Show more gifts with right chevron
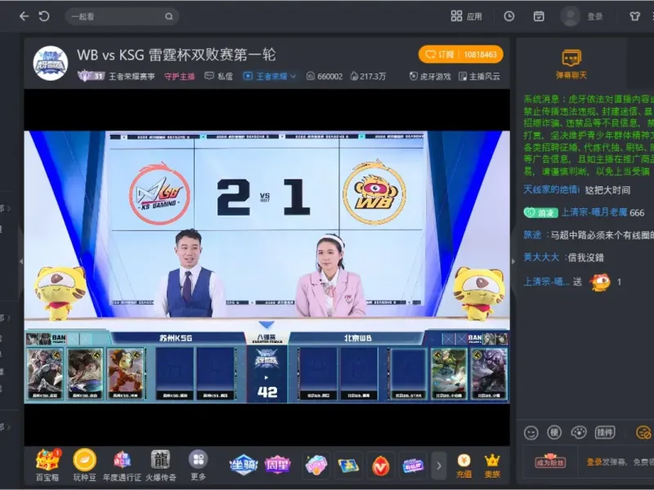654x490 pixels. (x=439, y=465)
